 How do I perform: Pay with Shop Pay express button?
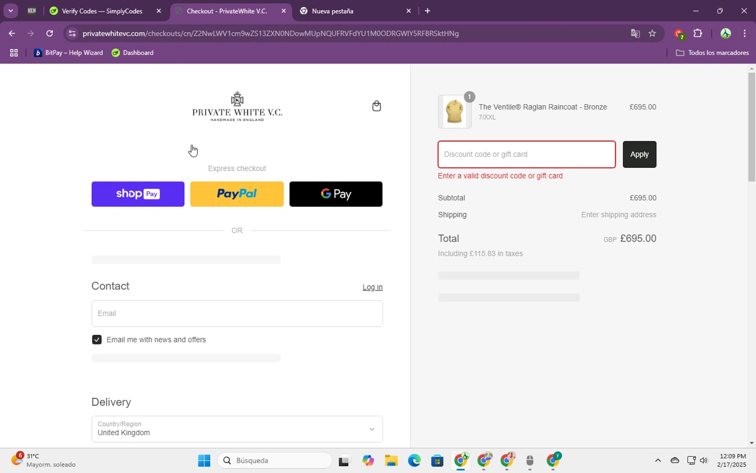click(138, 194)
